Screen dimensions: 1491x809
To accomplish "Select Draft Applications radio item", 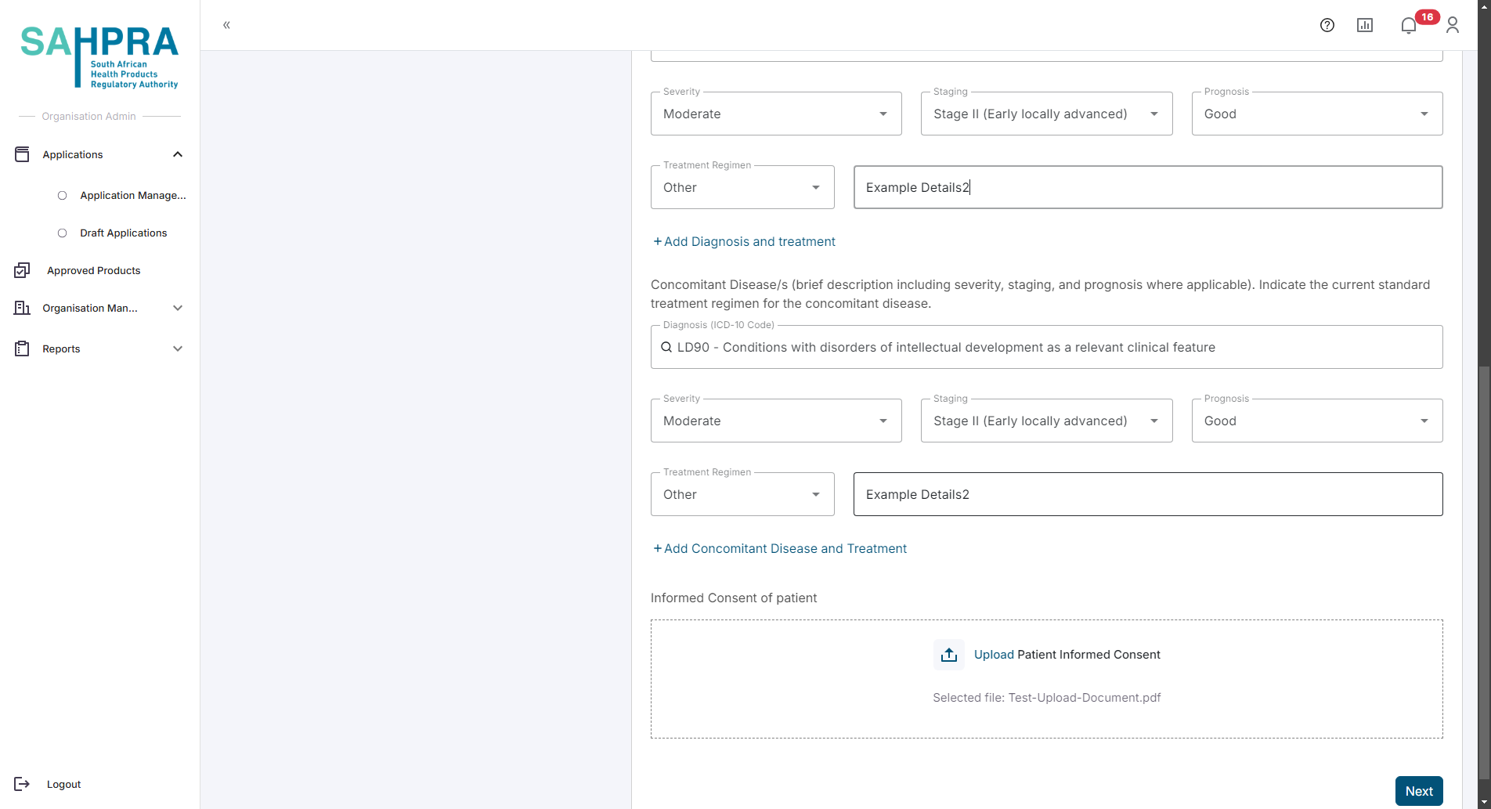I will (x=63, y=233).
